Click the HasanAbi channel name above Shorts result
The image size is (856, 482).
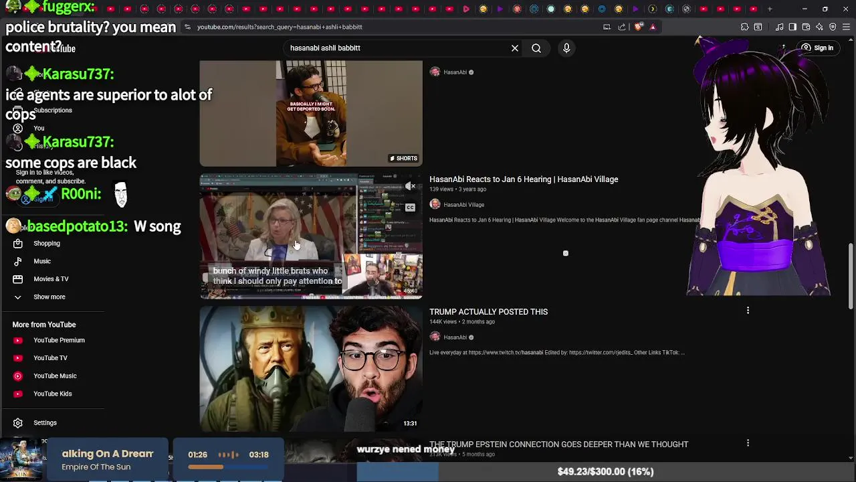(455, 72)
